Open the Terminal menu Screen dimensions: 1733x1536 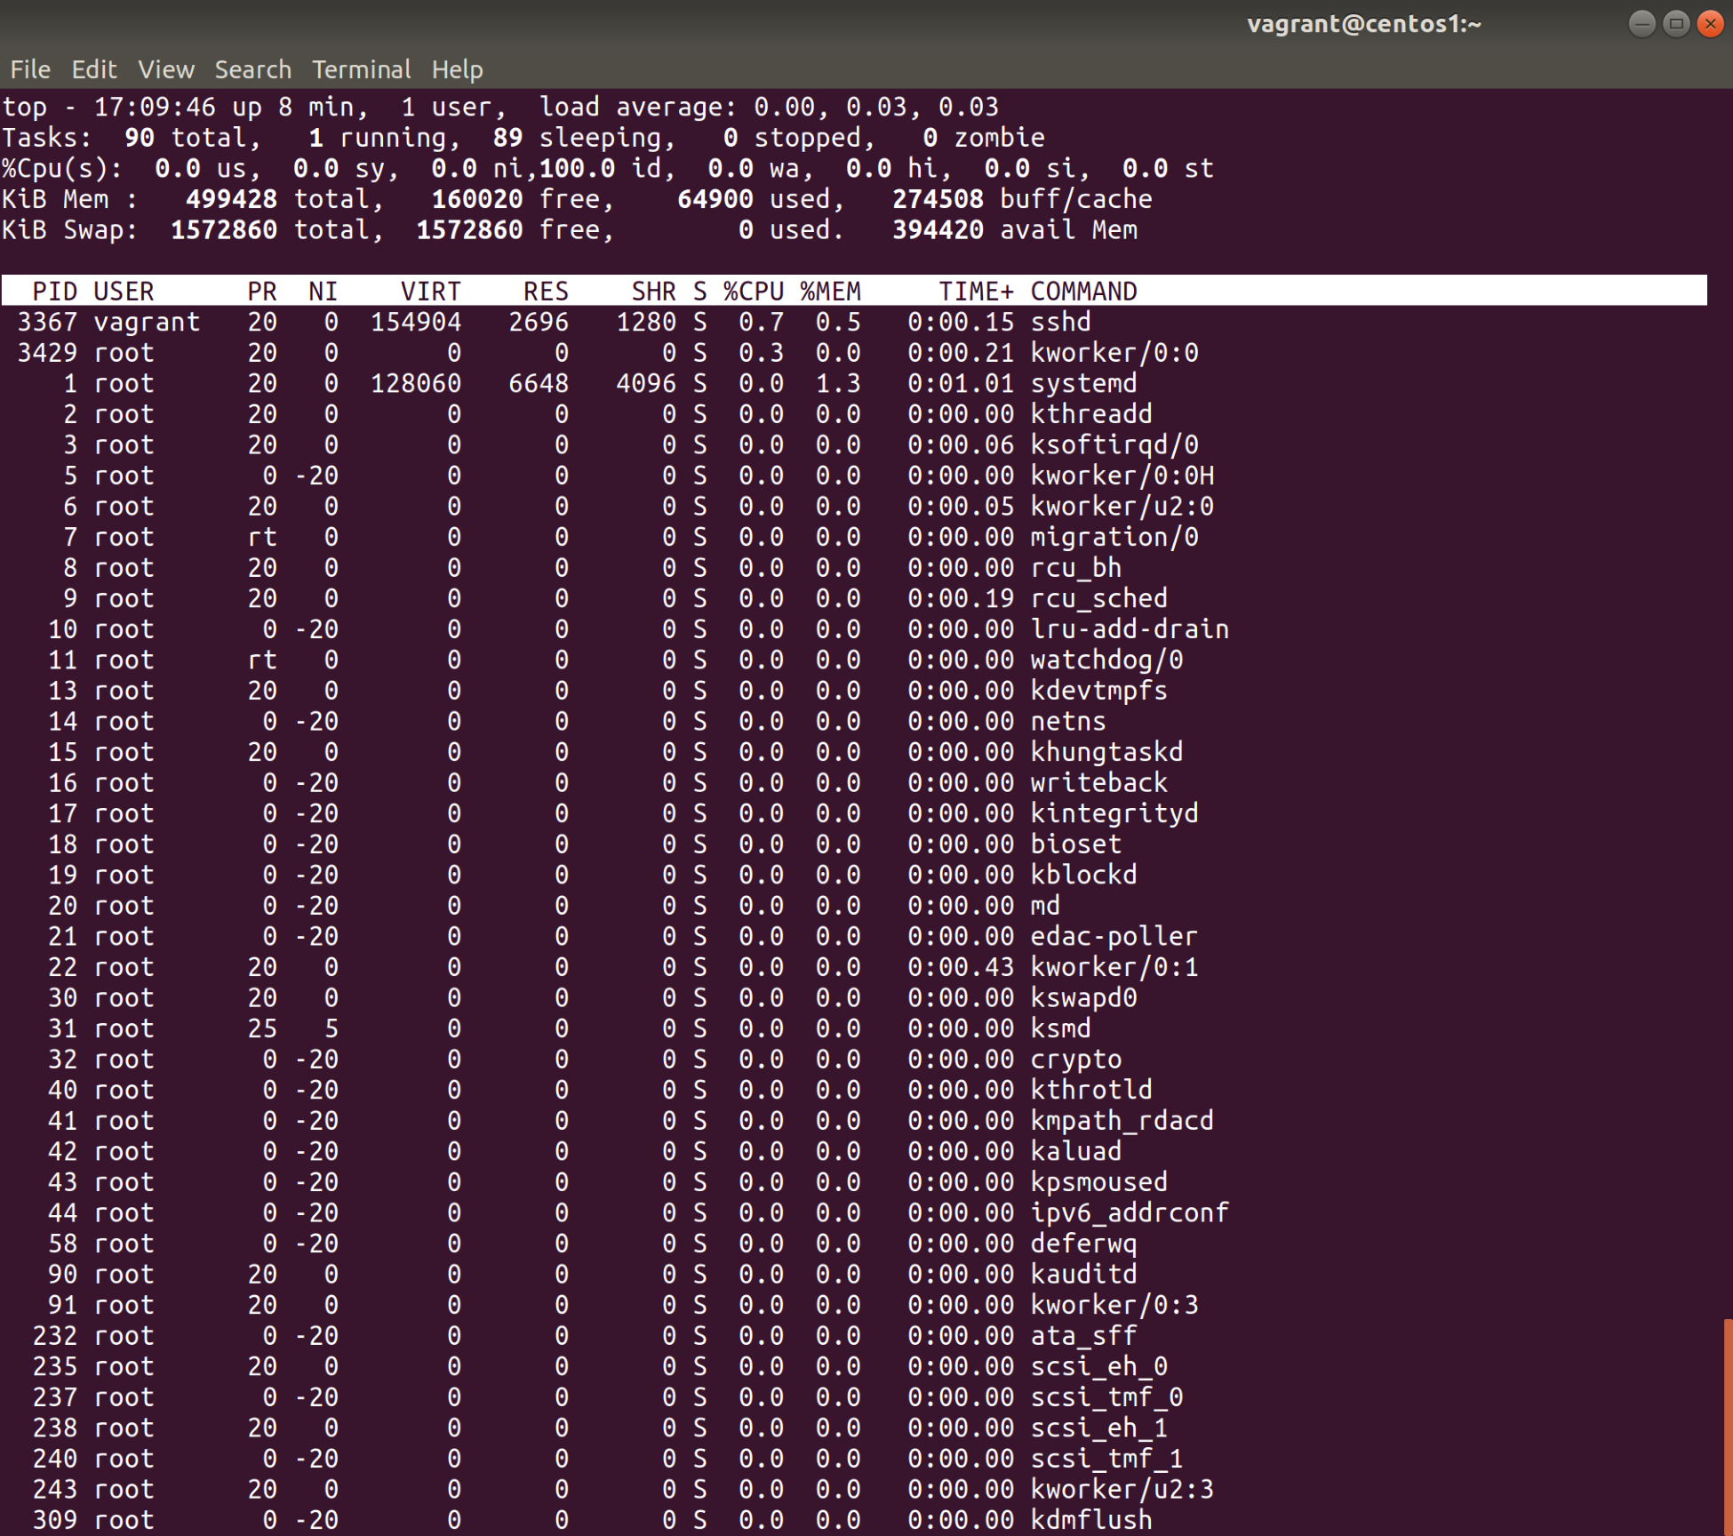[x=361, y=69]
